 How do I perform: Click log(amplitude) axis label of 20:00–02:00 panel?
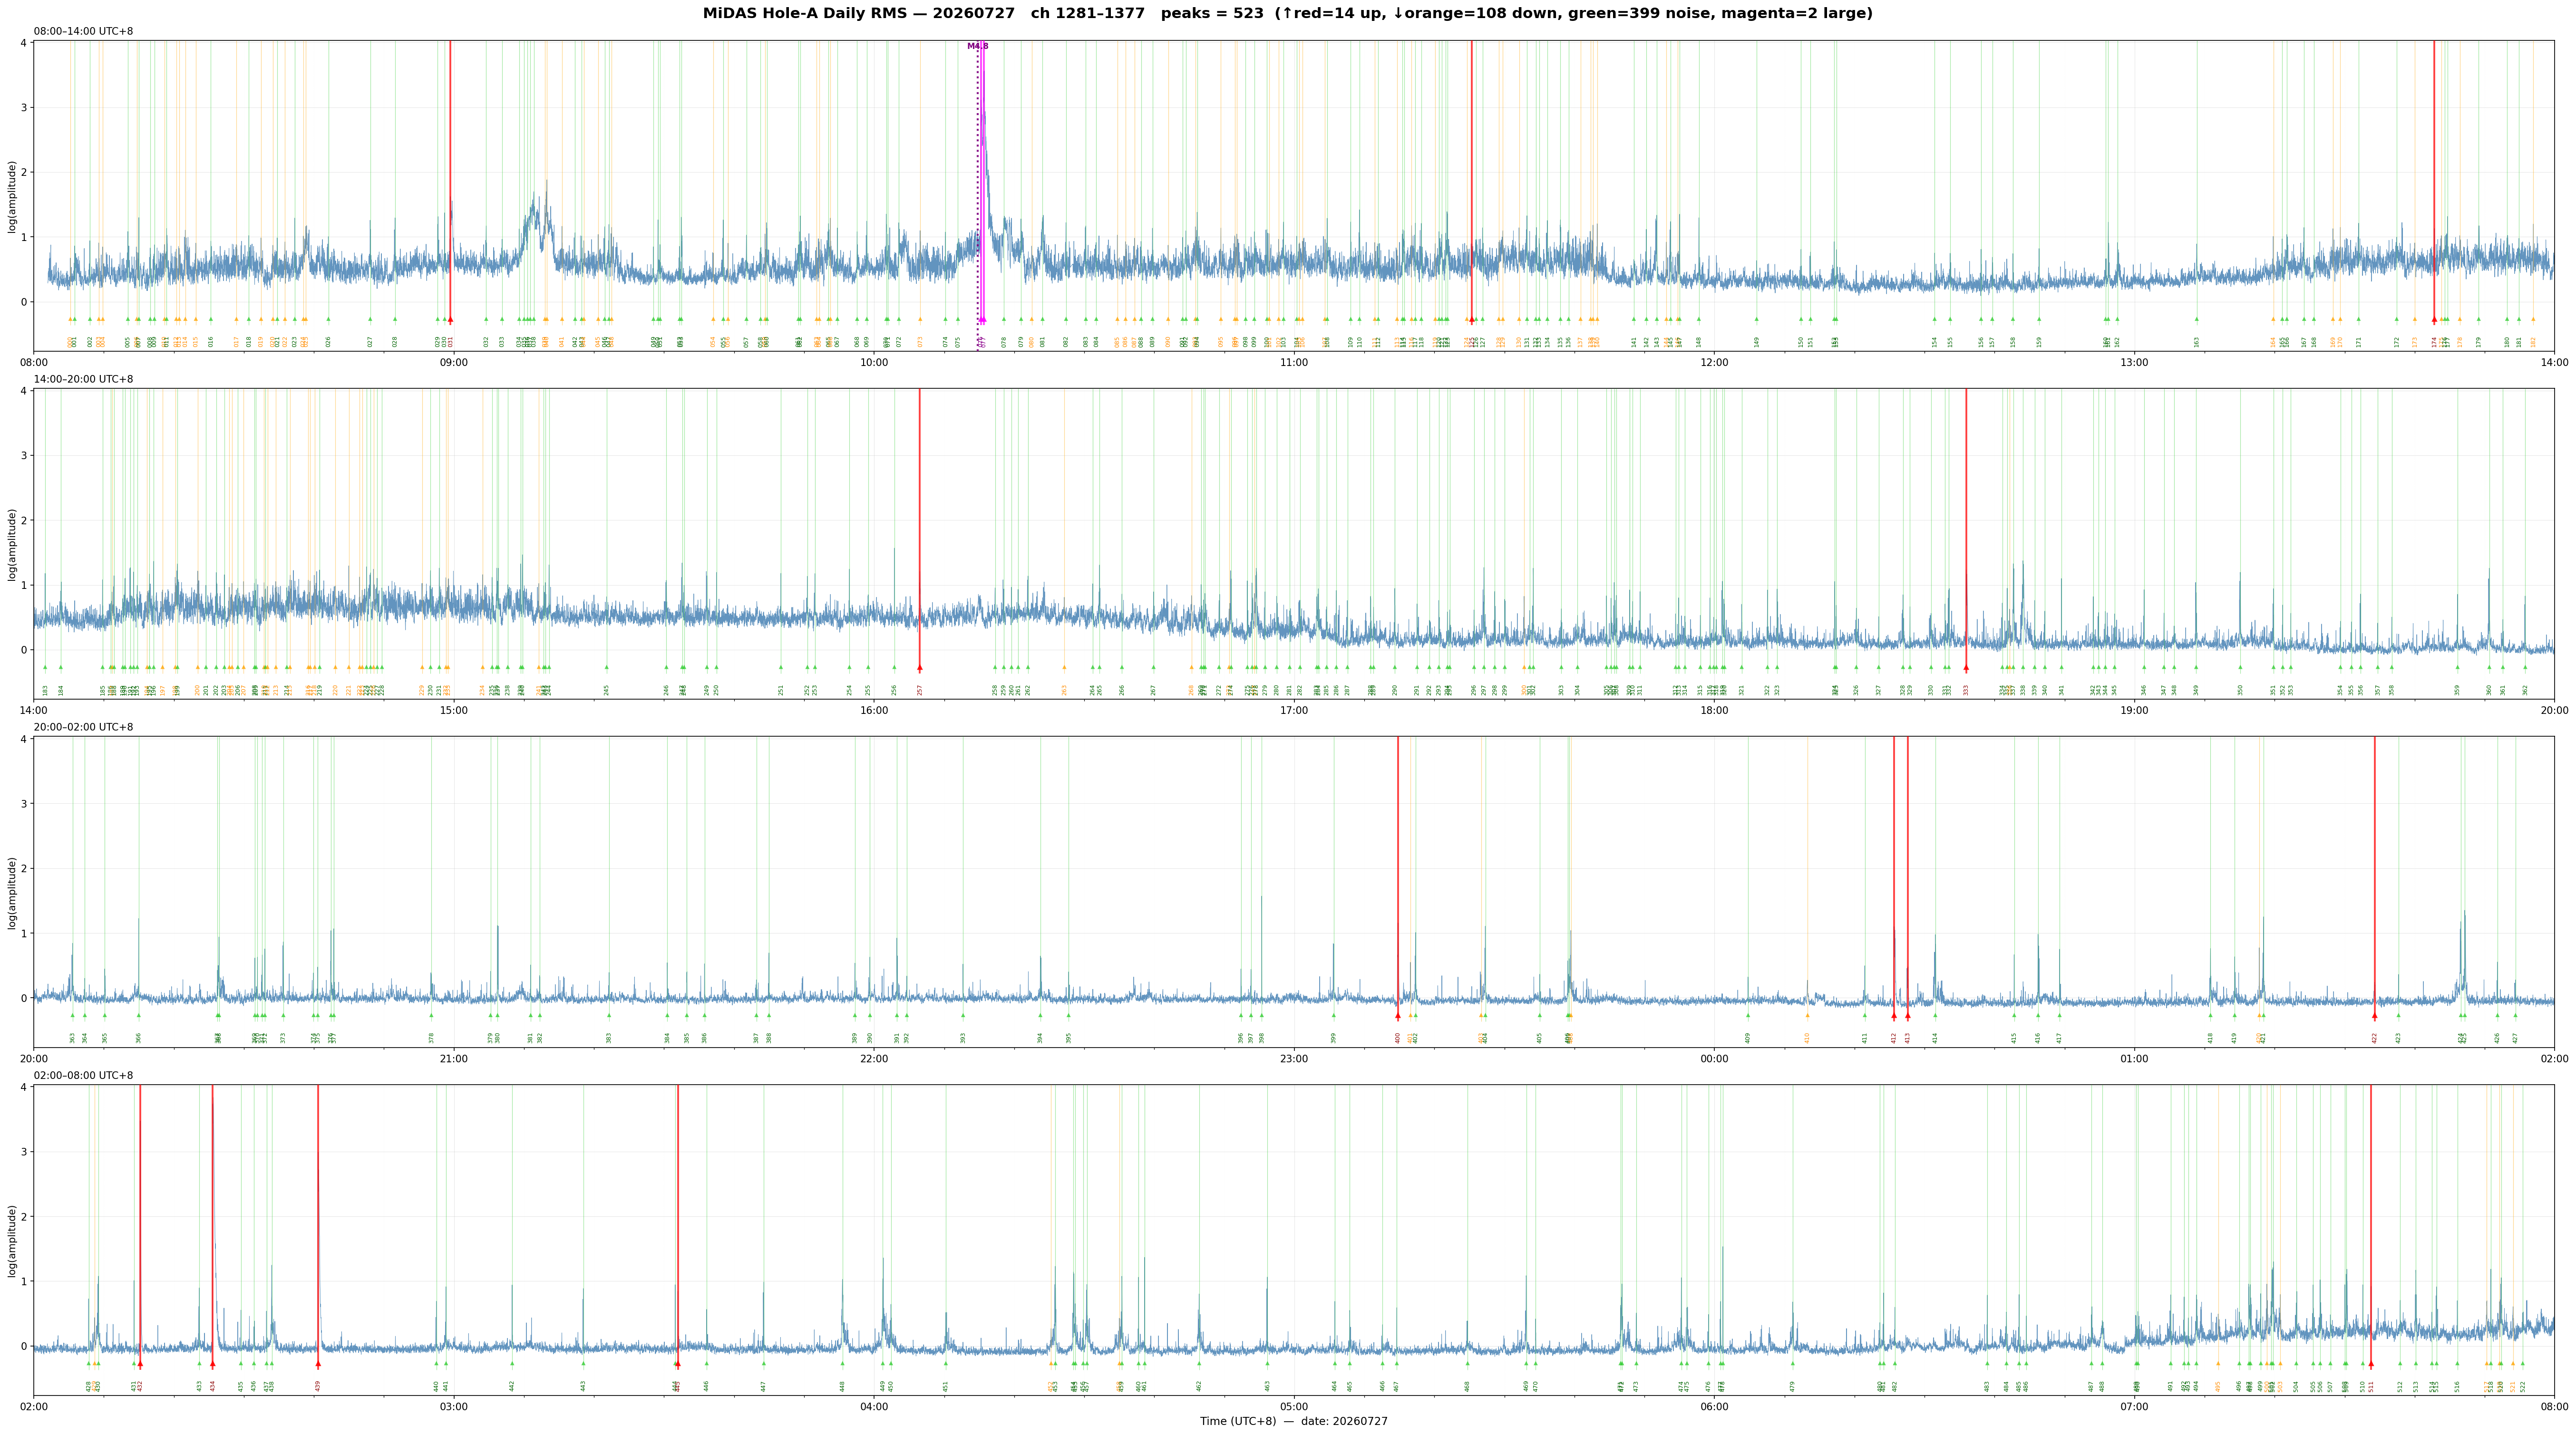click(12, 892)
